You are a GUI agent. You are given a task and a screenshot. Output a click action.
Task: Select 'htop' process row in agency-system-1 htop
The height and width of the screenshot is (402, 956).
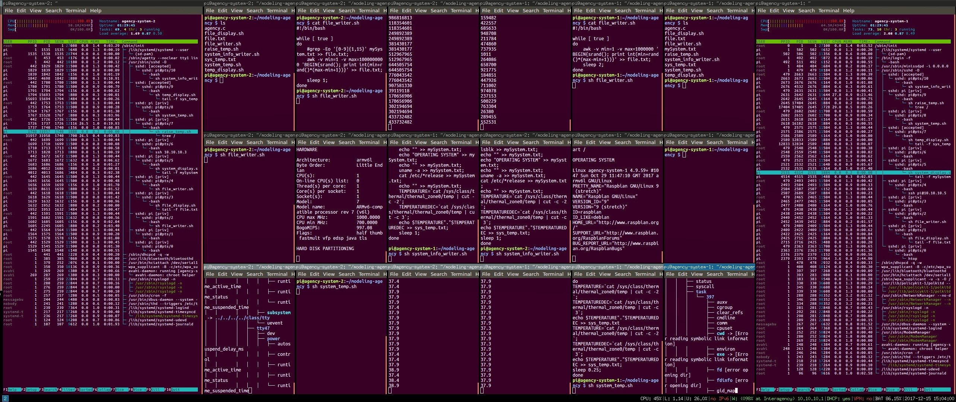coord(854,259)
